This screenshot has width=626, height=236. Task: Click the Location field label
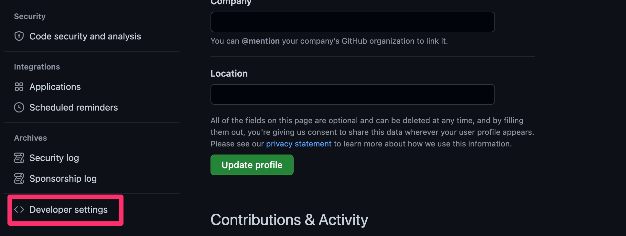(x=229, y=73)
